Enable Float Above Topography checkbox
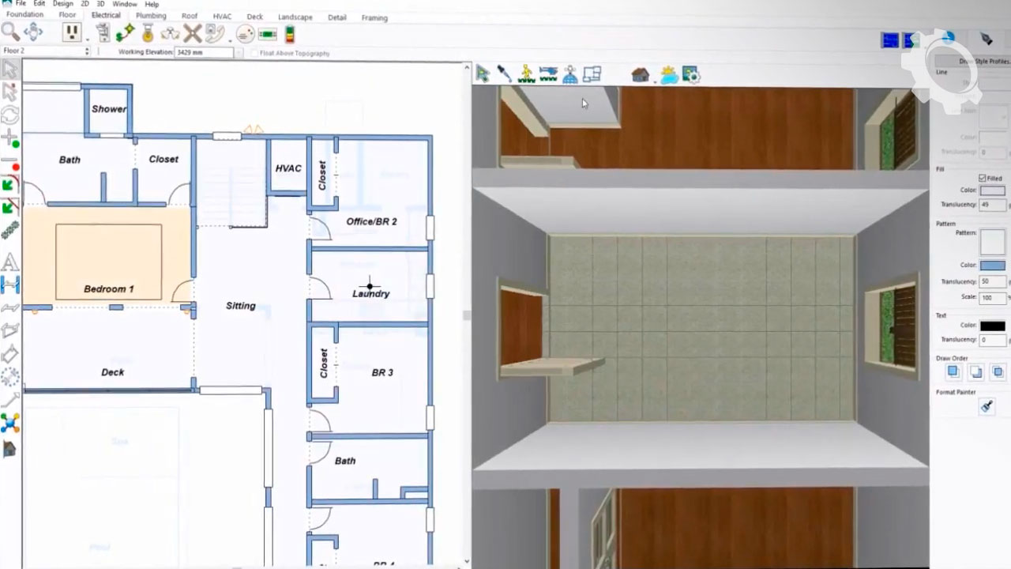This screenshot has height=569, width=1011. pyautogui.click(x=254, y=53)
